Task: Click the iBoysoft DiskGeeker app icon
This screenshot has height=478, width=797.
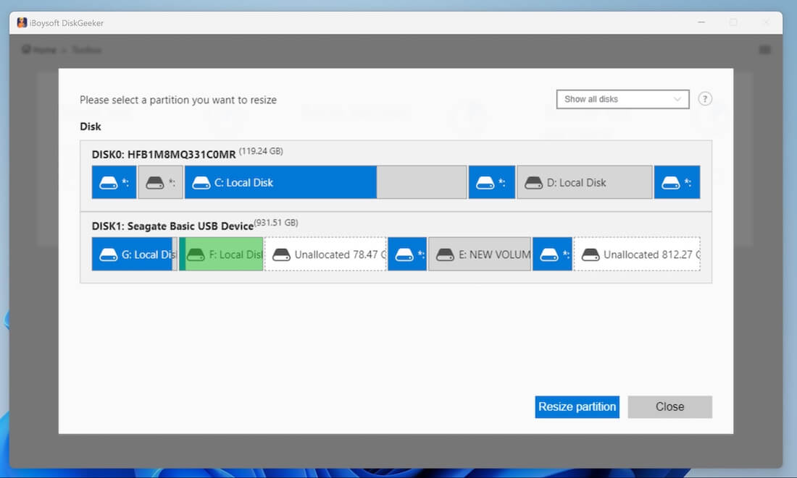Action: [x=22, y=23]
